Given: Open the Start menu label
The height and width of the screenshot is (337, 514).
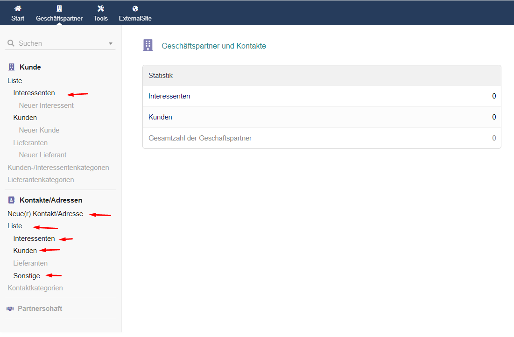Looking at the screenshot, I should (x=18, y=18).
